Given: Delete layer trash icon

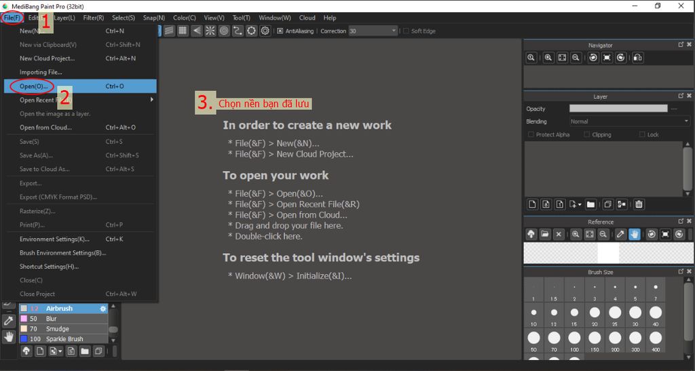Looking at the screenshot, I should coord(639,204).
